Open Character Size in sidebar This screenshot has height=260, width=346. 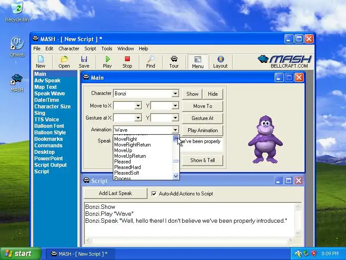[52, 106]
